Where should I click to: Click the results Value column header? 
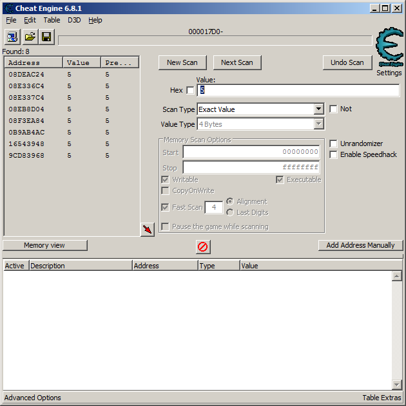(x=82, y=62)
